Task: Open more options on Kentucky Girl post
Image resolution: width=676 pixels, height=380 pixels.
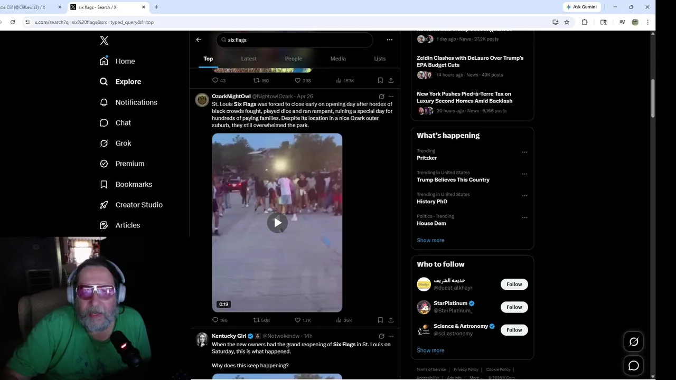Action: [391, 336]
